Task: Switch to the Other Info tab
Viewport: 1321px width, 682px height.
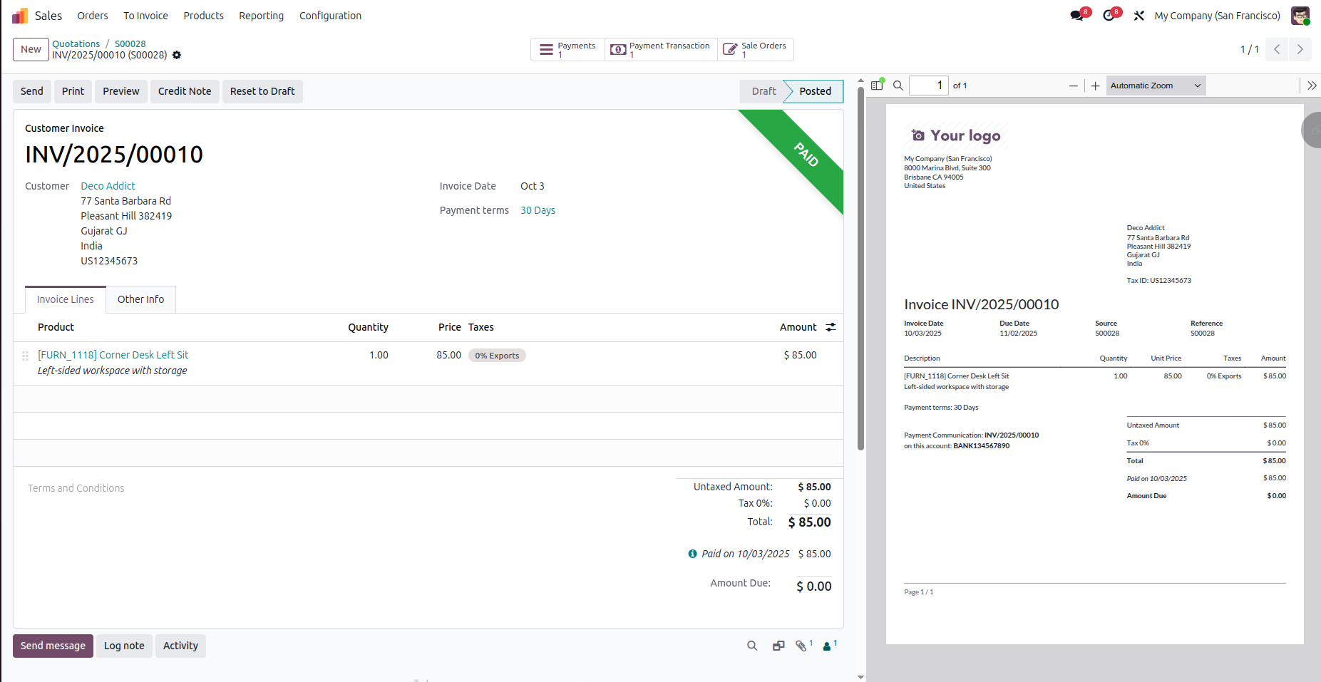Action: pyautogui.click(x=140, y=299)
